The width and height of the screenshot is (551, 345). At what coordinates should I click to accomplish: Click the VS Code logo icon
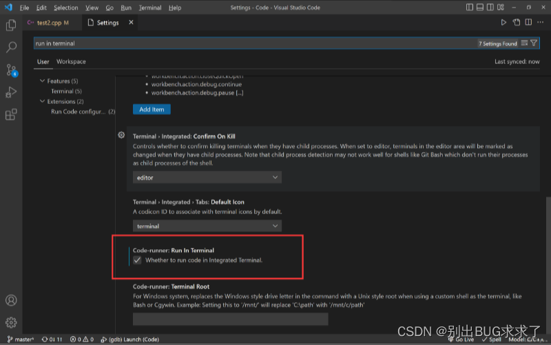click(8, 7)
